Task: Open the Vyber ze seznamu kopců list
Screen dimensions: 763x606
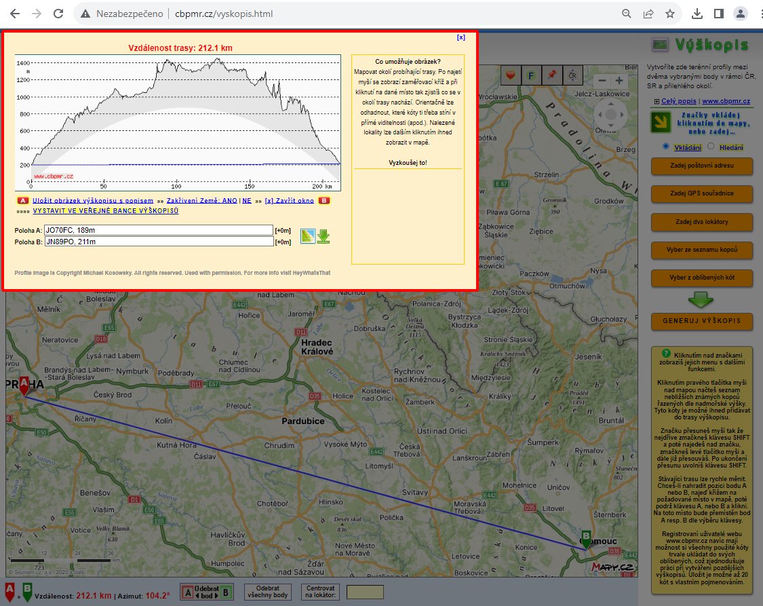Action: click(702, 250)
